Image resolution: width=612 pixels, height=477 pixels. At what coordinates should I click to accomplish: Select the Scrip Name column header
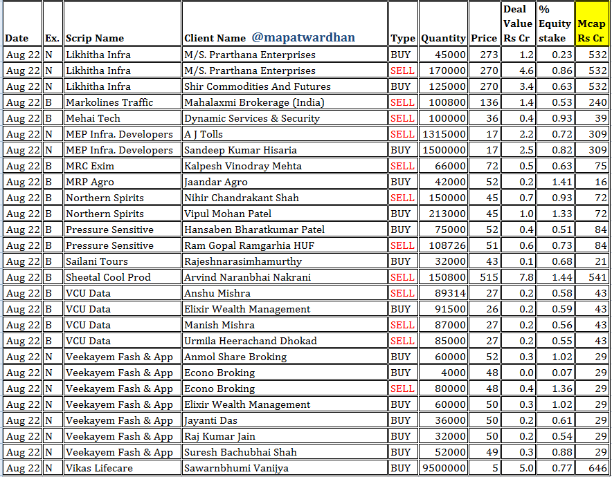[x=122, y=24]
